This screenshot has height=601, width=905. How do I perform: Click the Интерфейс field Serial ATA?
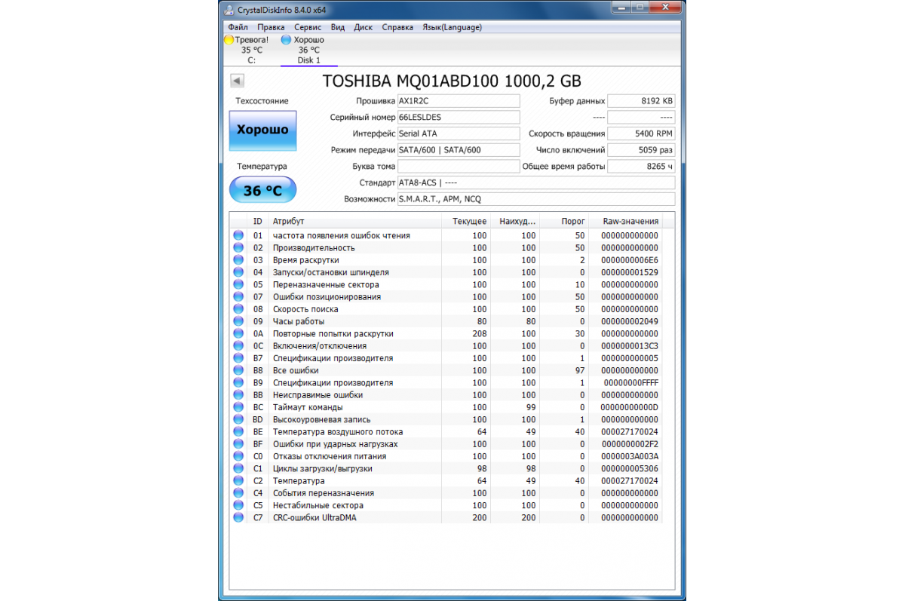click(x=459, y=133)
